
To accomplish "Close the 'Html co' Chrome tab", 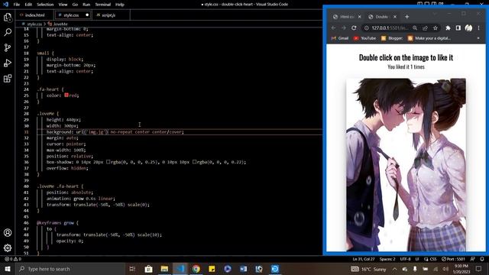I will 359,17.
